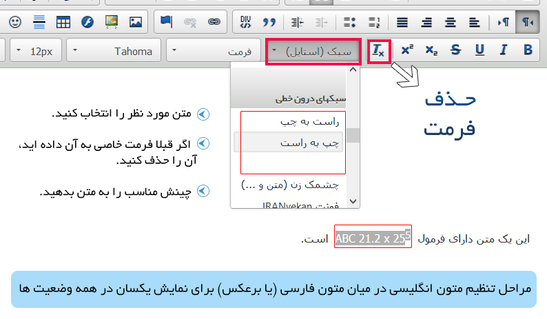
Task: Open the Tahoma font dropdown
Action: [114, 51]
